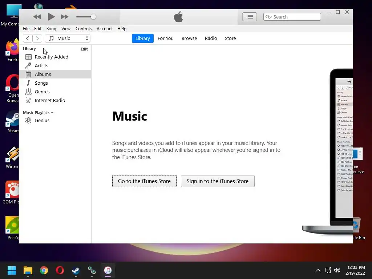Click the Songs note icon
The image size is (372, 279).
[28, 83]
